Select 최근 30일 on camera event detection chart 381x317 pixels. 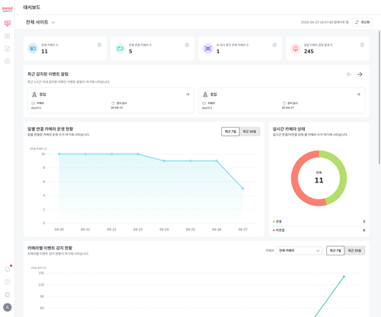354,251
